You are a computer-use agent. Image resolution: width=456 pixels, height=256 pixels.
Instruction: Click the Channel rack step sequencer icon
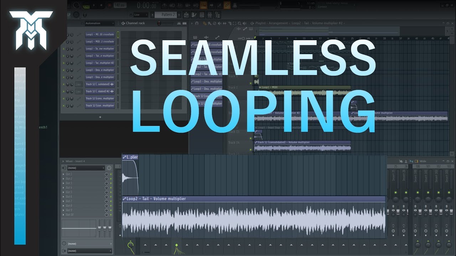click(x=185, y=23)
